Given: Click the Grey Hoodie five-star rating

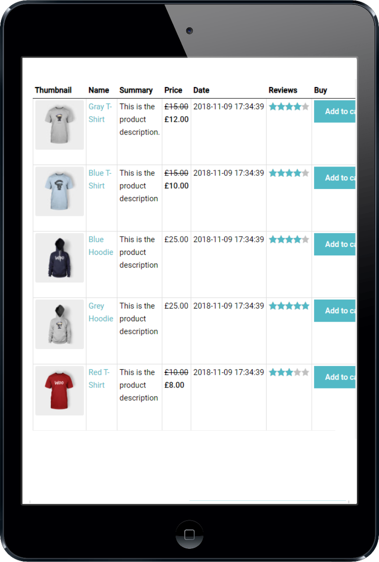Looking at the screenshot, I should coord(289,306).
